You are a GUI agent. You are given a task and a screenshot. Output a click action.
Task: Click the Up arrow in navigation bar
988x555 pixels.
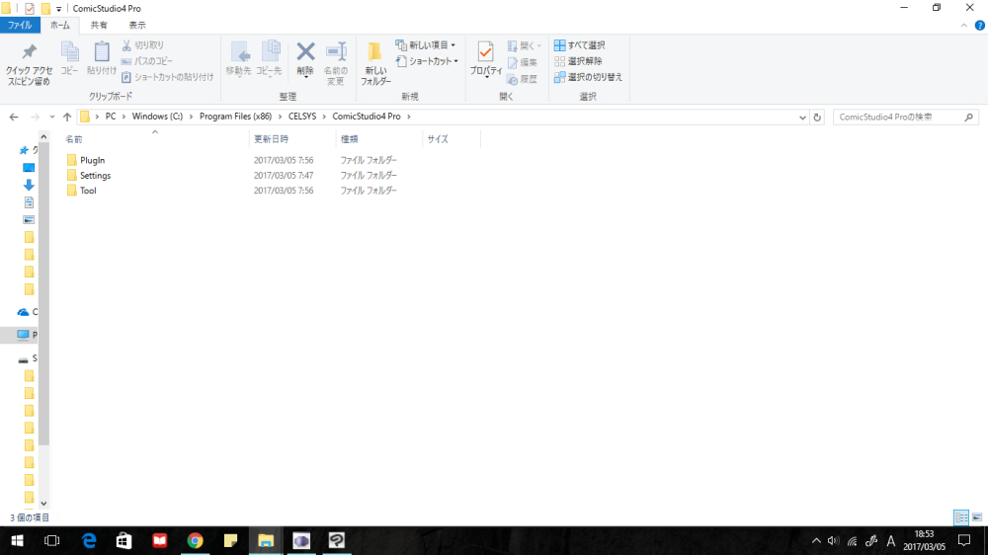[x=66, y=117]
